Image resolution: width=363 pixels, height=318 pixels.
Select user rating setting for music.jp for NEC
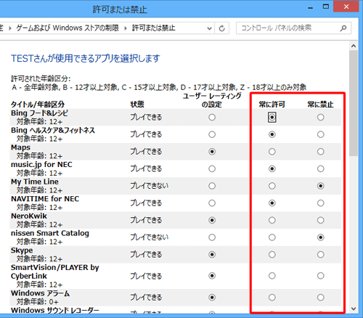pos(212,168)
